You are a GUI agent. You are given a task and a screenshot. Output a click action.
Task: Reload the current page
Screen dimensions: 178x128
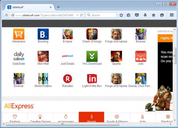(82, 15)
